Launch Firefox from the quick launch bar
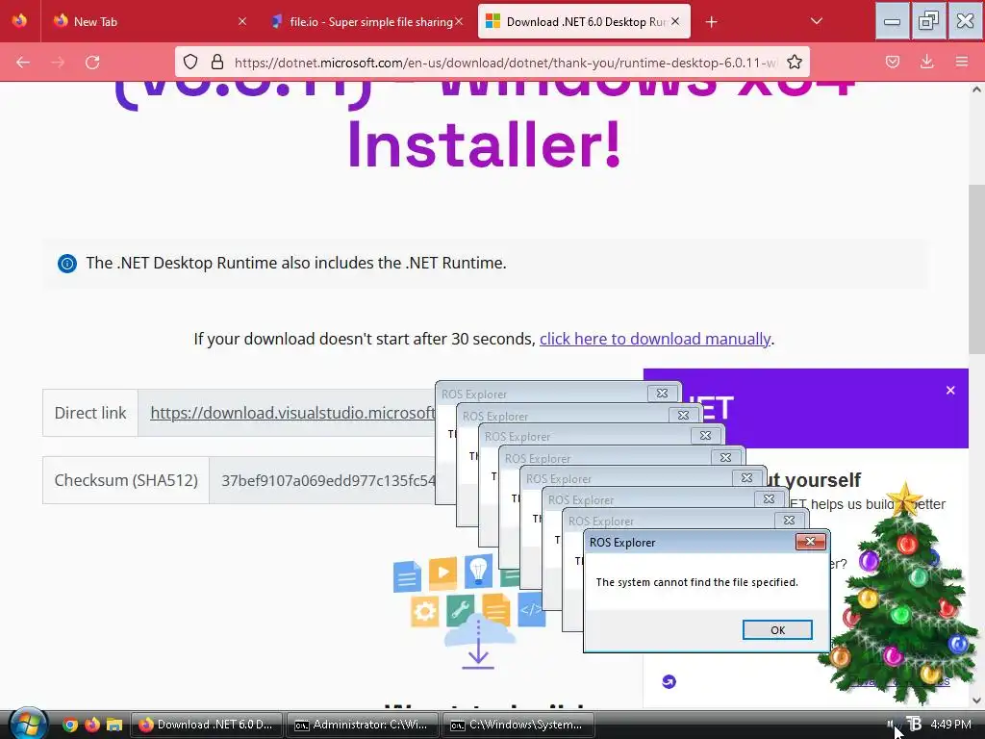The height and width of the screenshot is (739, 985). pyautogui.click(x=92, y=725)
